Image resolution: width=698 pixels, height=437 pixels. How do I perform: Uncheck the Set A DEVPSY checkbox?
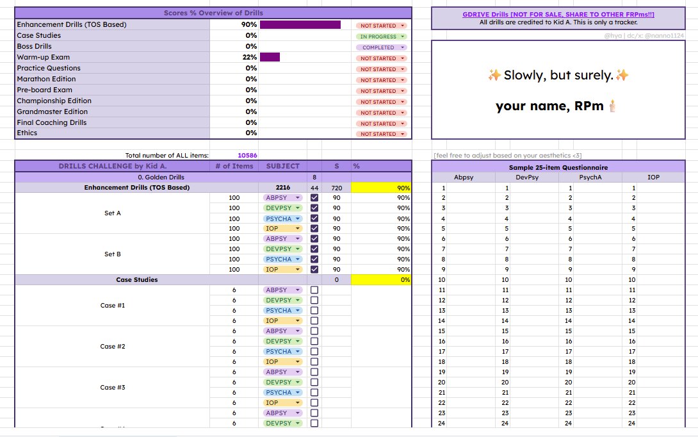tap(314, 208)
